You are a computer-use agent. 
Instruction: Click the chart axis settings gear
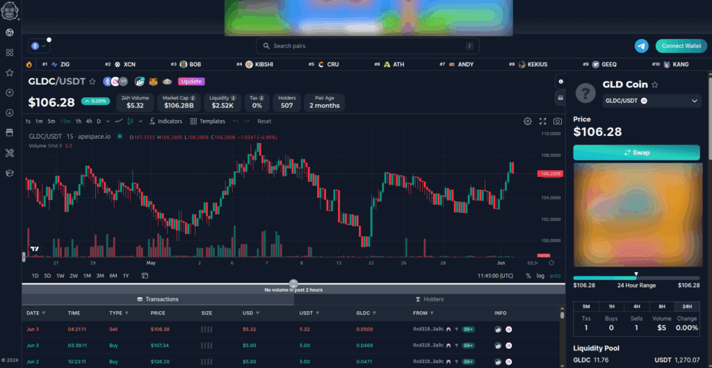click(x=551, y=263)
